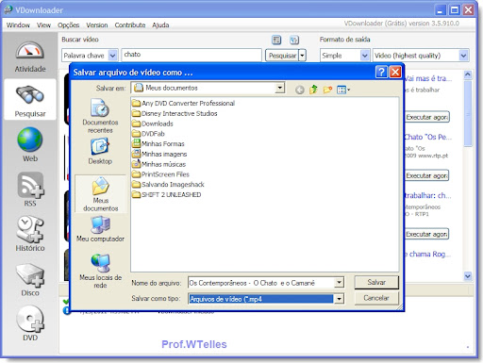This screenshot has width=483, height=363.
Task: Expand the Salvar em location dropdown
Action: [279, 88]
